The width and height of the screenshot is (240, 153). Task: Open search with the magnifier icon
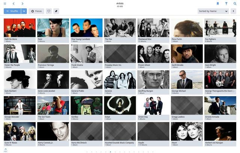tap(235, 3)
